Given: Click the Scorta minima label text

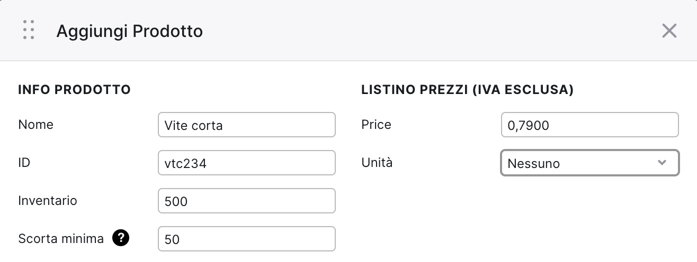Looking at the screenshot, I should pos(61,239).
